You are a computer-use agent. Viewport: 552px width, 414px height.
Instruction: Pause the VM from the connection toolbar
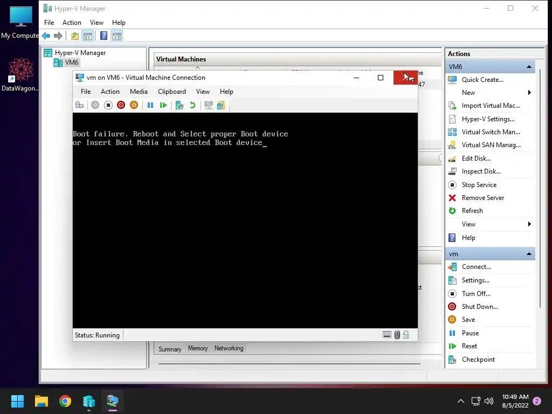[150, 105]
